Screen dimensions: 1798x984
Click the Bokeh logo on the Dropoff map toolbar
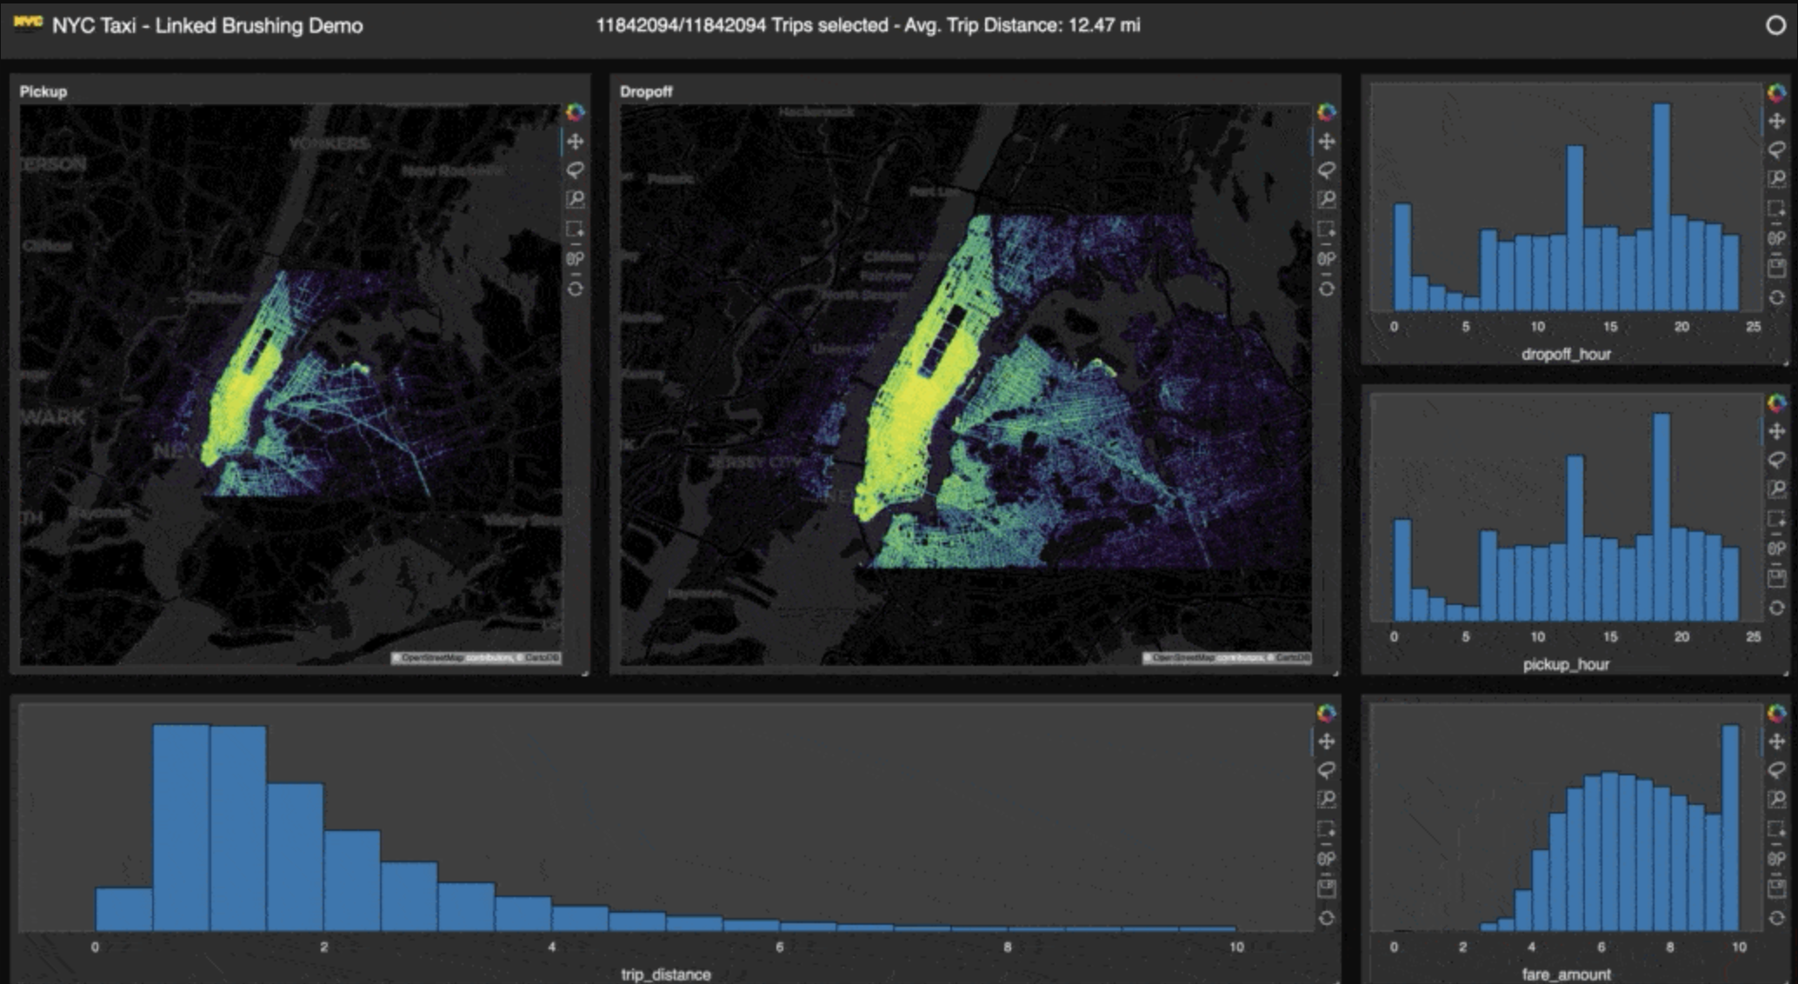pos(1326,112)
